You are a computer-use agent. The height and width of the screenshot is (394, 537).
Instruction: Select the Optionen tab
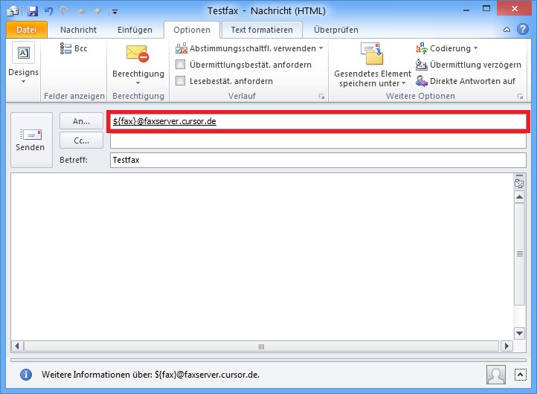coord(192,30)
